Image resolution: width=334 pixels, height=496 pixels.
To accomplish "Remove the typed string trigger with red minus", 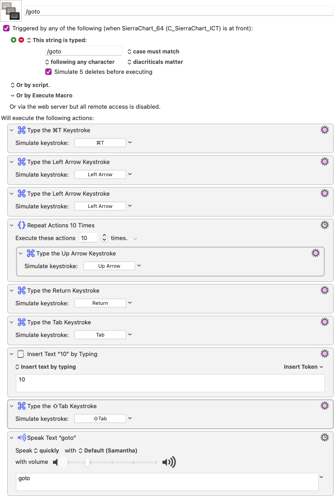I will pyautogui.click(x=21, y=40).
